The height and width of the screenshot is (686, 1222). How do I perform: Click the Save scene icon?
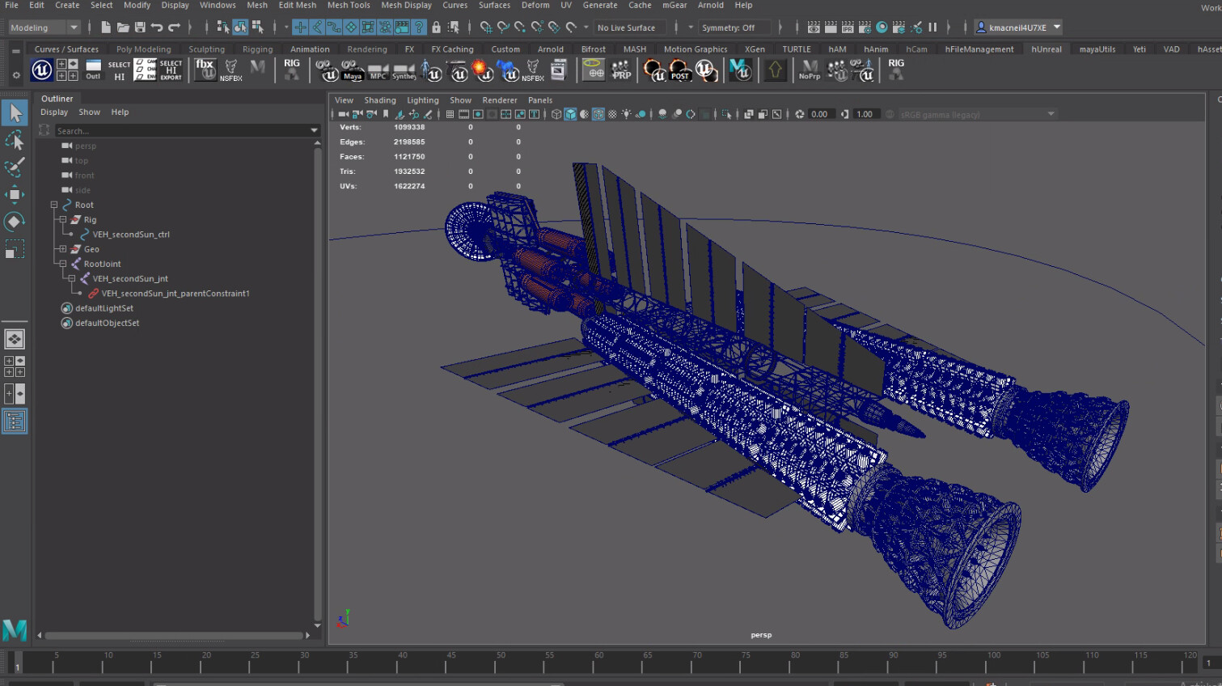pyautogui.click(x=140, y=28)
